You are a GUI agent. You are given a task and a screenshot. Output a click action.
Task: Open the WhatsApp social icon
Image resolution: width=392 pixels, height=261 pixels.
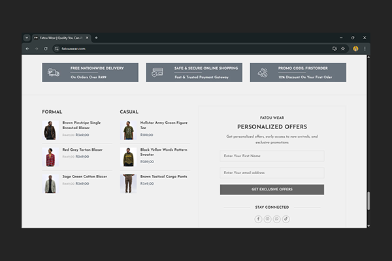[276, 219]
